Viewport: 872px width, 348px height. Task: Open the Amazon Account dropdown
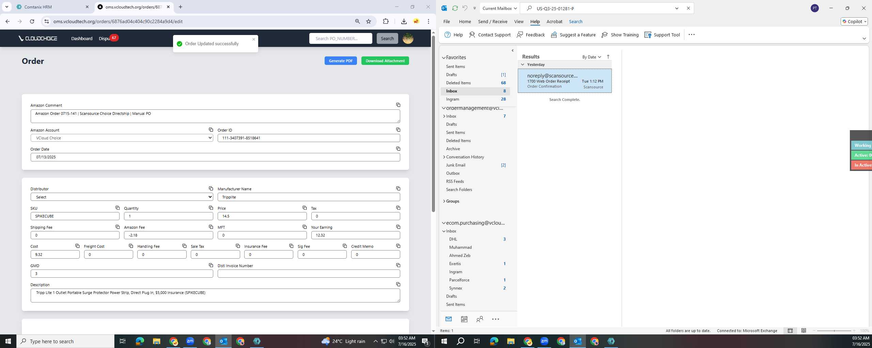[x=122, y=138]
